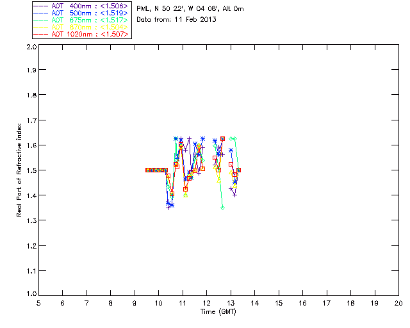The height and width of the screenshot is (328, 410).
Task: Click the 'Real Part of Refractive Index' axis title
Action: pos(19,170)
